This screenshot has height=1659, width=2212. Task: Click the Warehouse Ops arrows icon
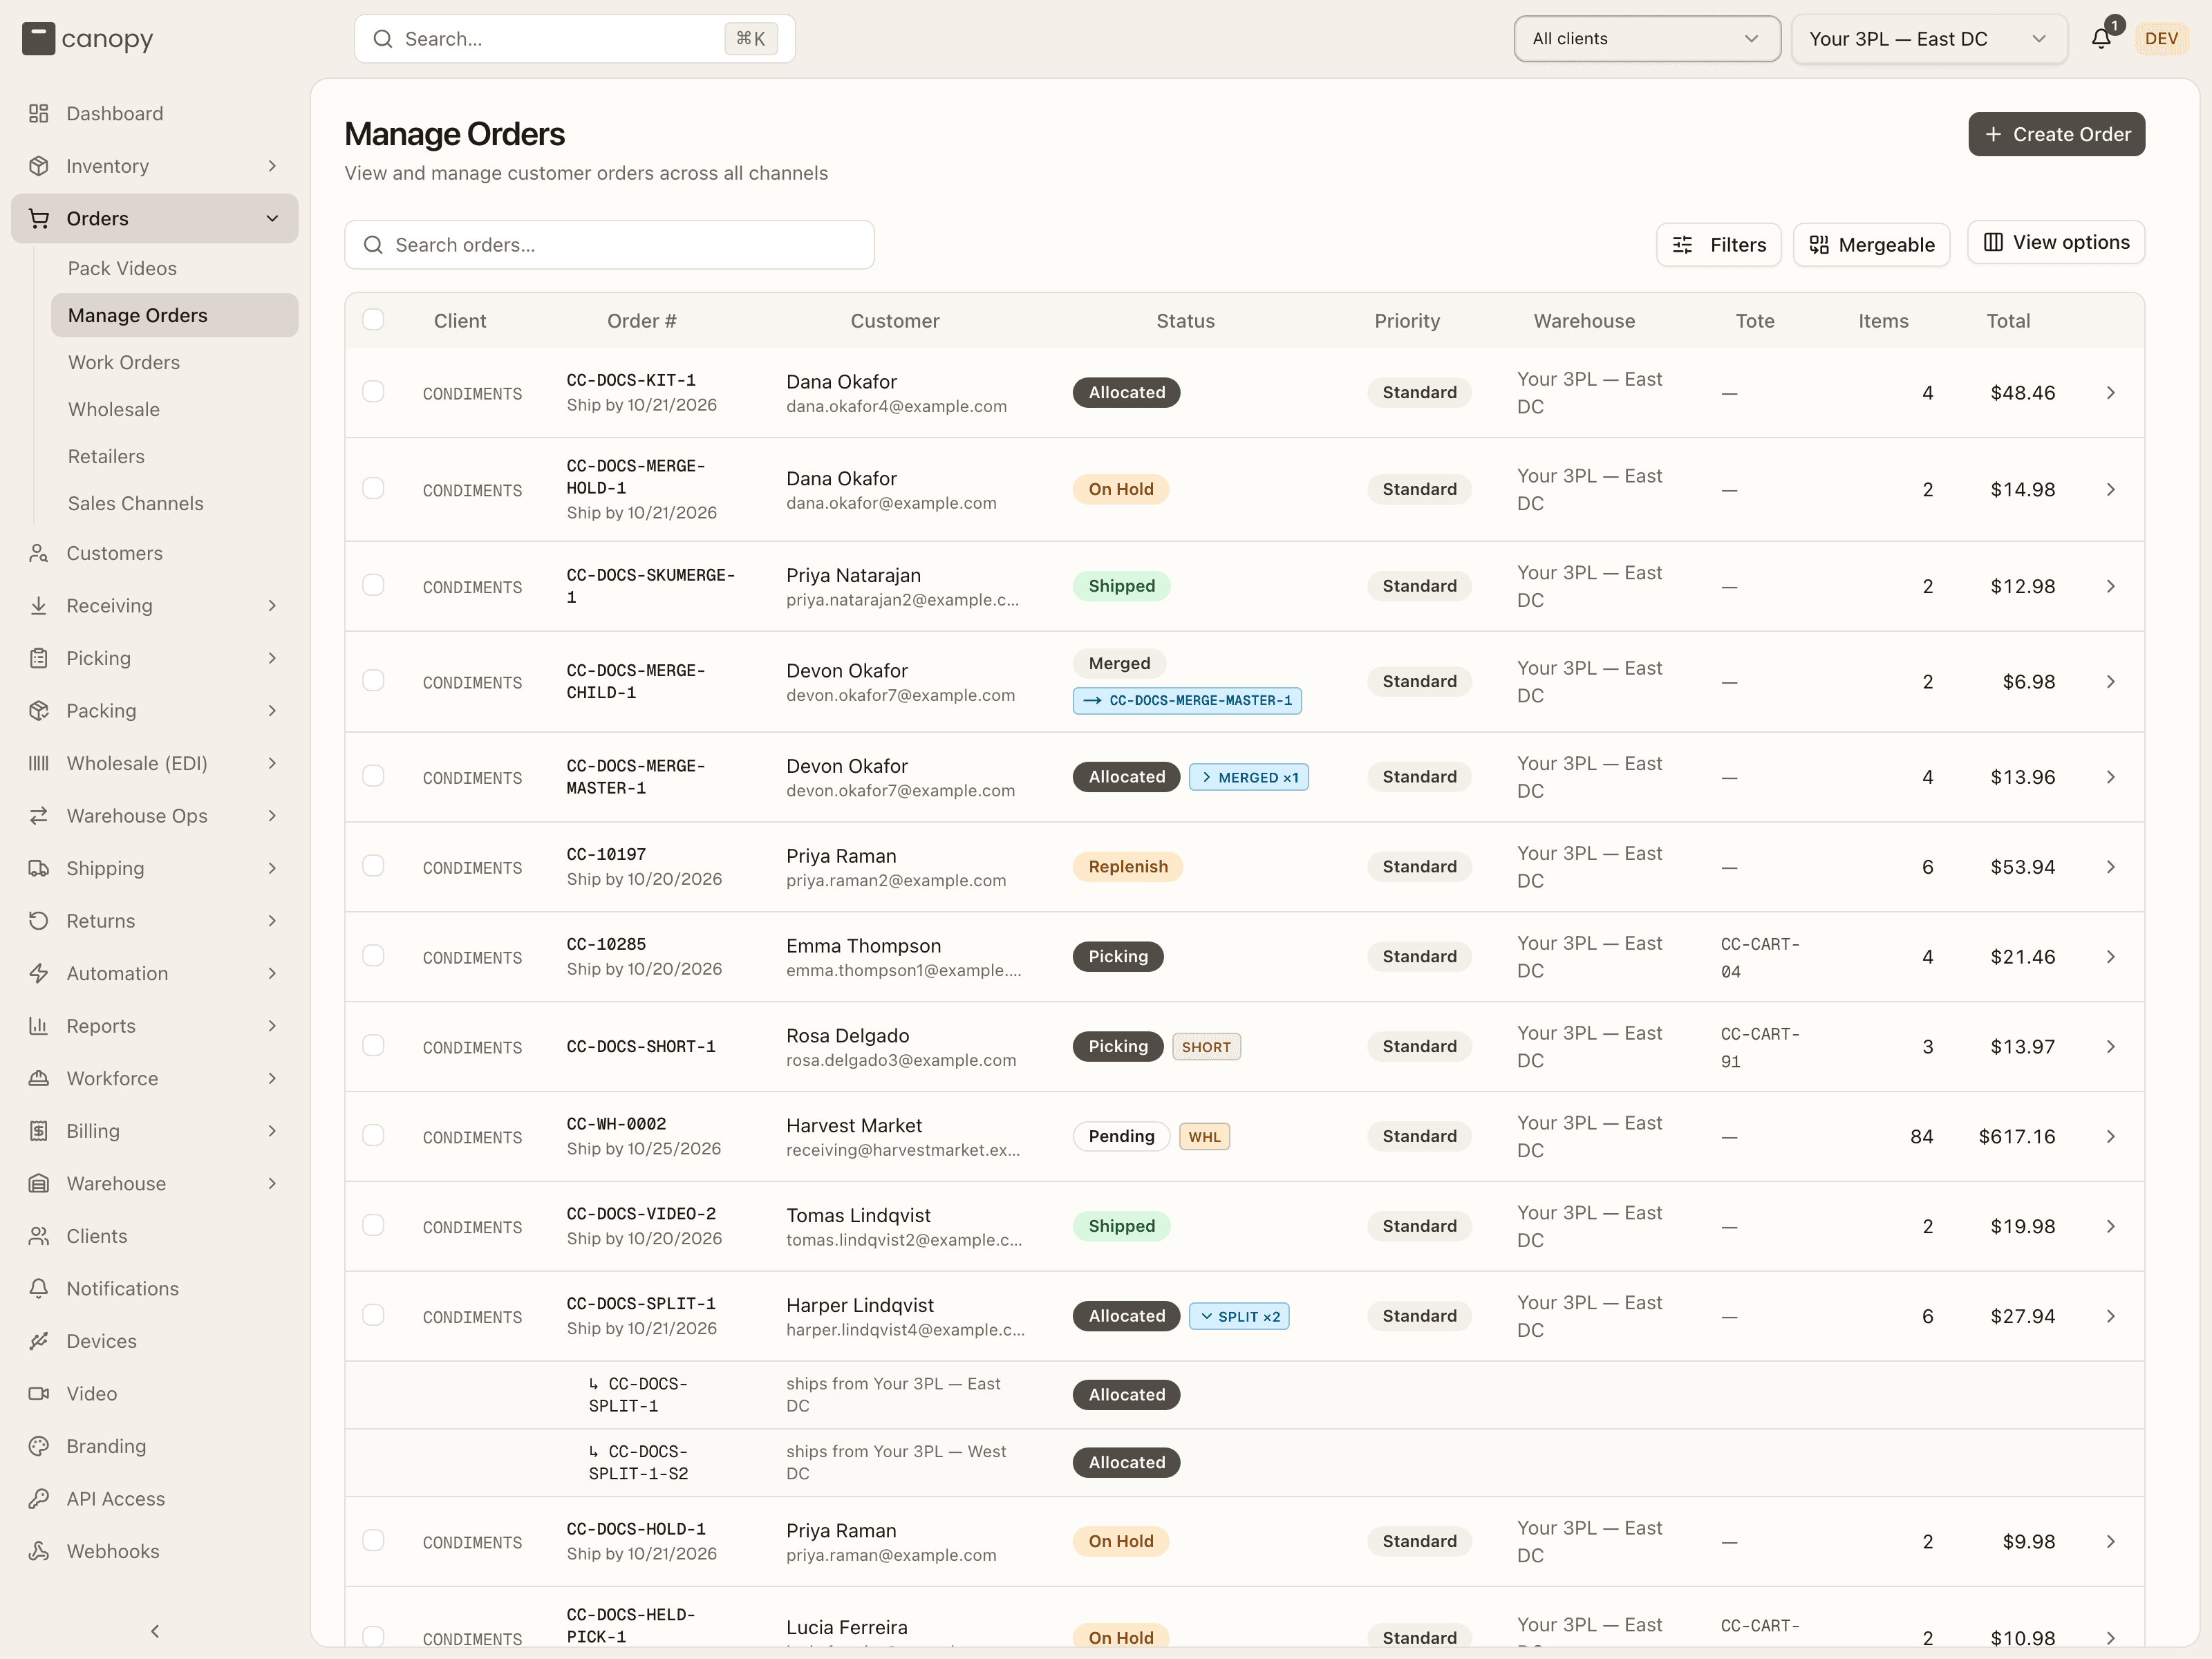click(38, 816)
